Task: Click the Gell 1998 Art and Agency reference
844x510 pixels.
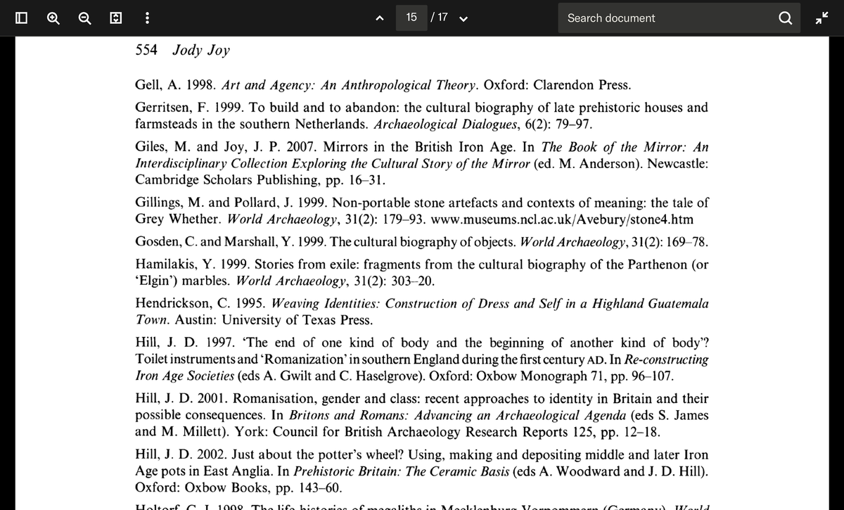Action: click(x=383, y=85)
